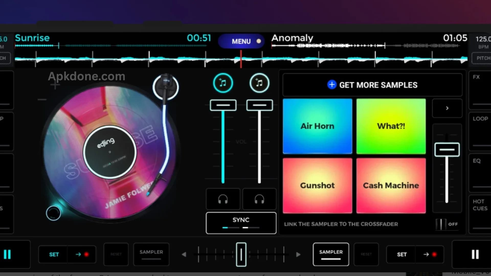The image size is (491, 276).
Task: Open the right deck track library icon
Action: tap(259, 83)
